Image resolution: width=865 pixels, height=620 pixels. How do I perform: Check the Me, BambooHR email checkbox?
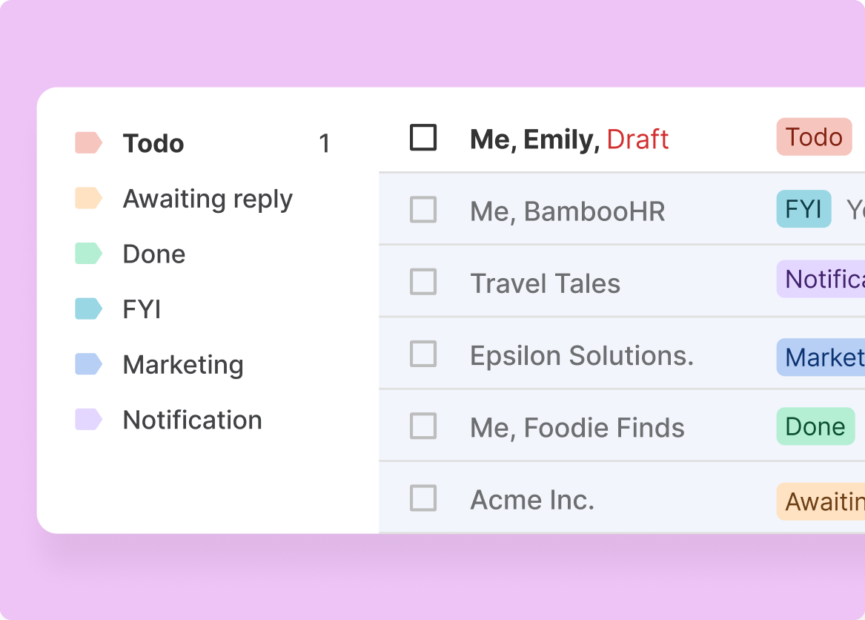(x=423, y=210)
